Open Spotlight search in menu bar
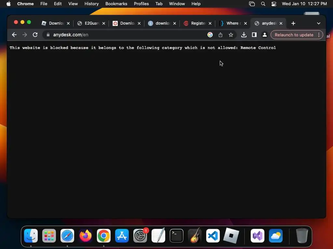 263,4
